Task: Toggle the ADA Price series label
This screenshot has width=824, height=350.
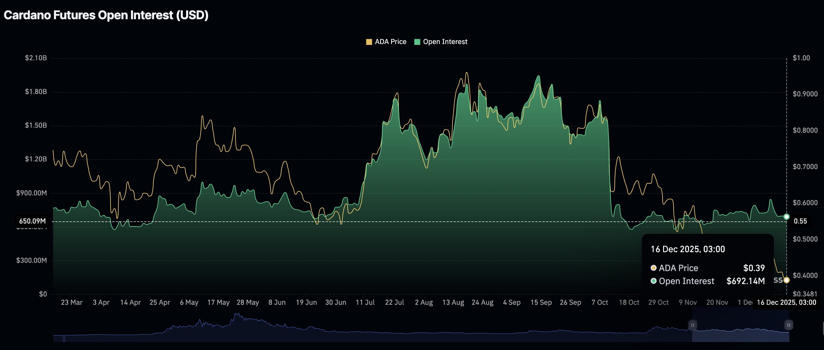Action: click(390, 42)
